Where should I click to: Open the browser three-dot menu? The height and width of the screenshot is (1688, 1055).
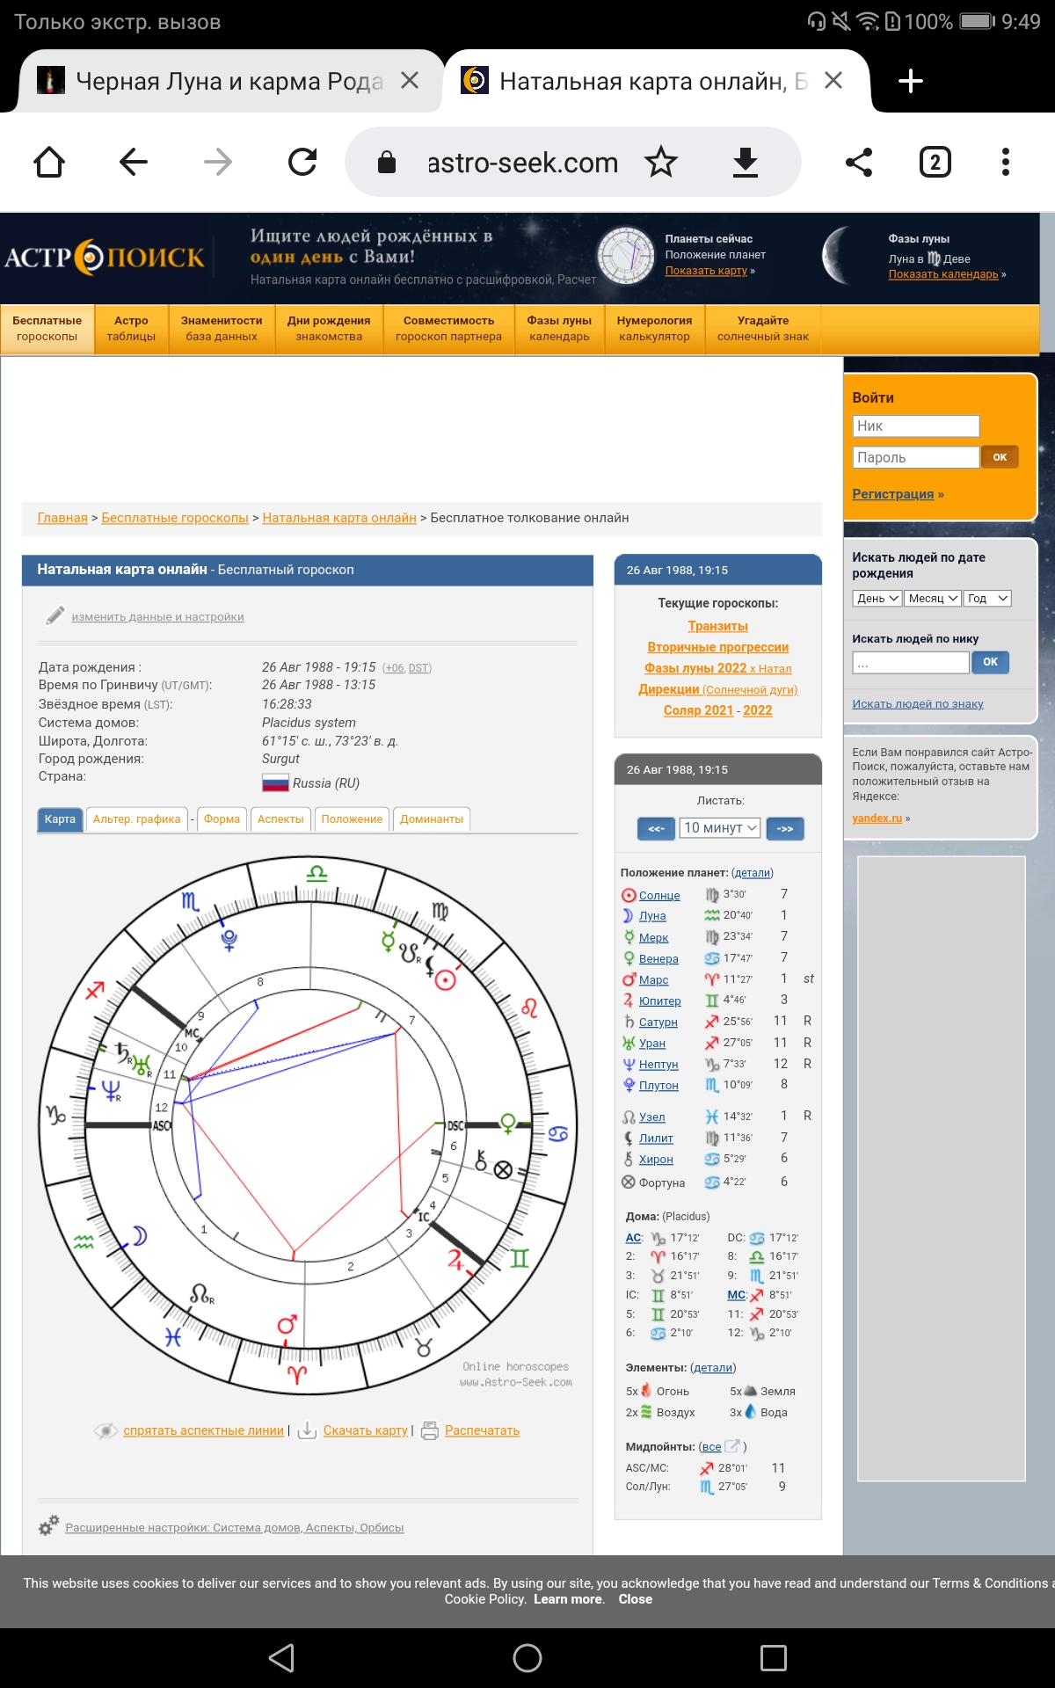point(1006,162)
